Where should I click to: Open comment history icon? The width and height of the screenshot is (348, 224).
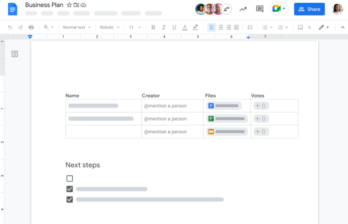(260, 9)
